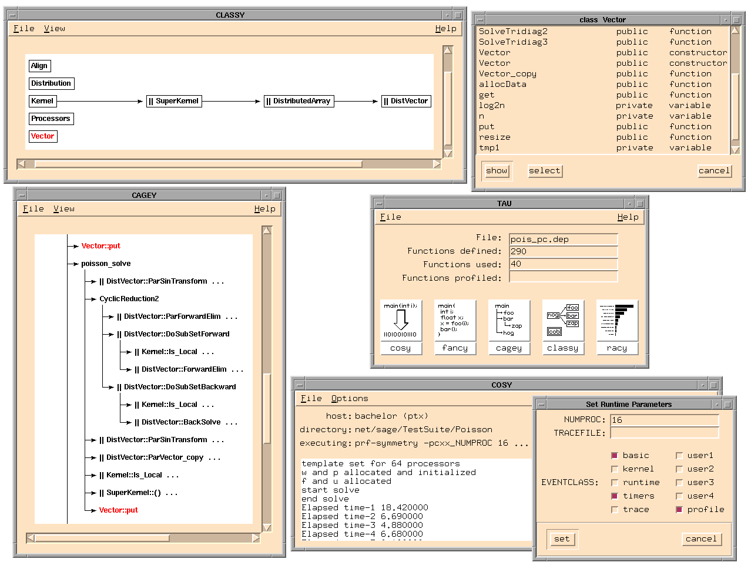The height and width of the screenshot is (569, 751).
Task: Click class Vector window menu icon
Action: 481,20
